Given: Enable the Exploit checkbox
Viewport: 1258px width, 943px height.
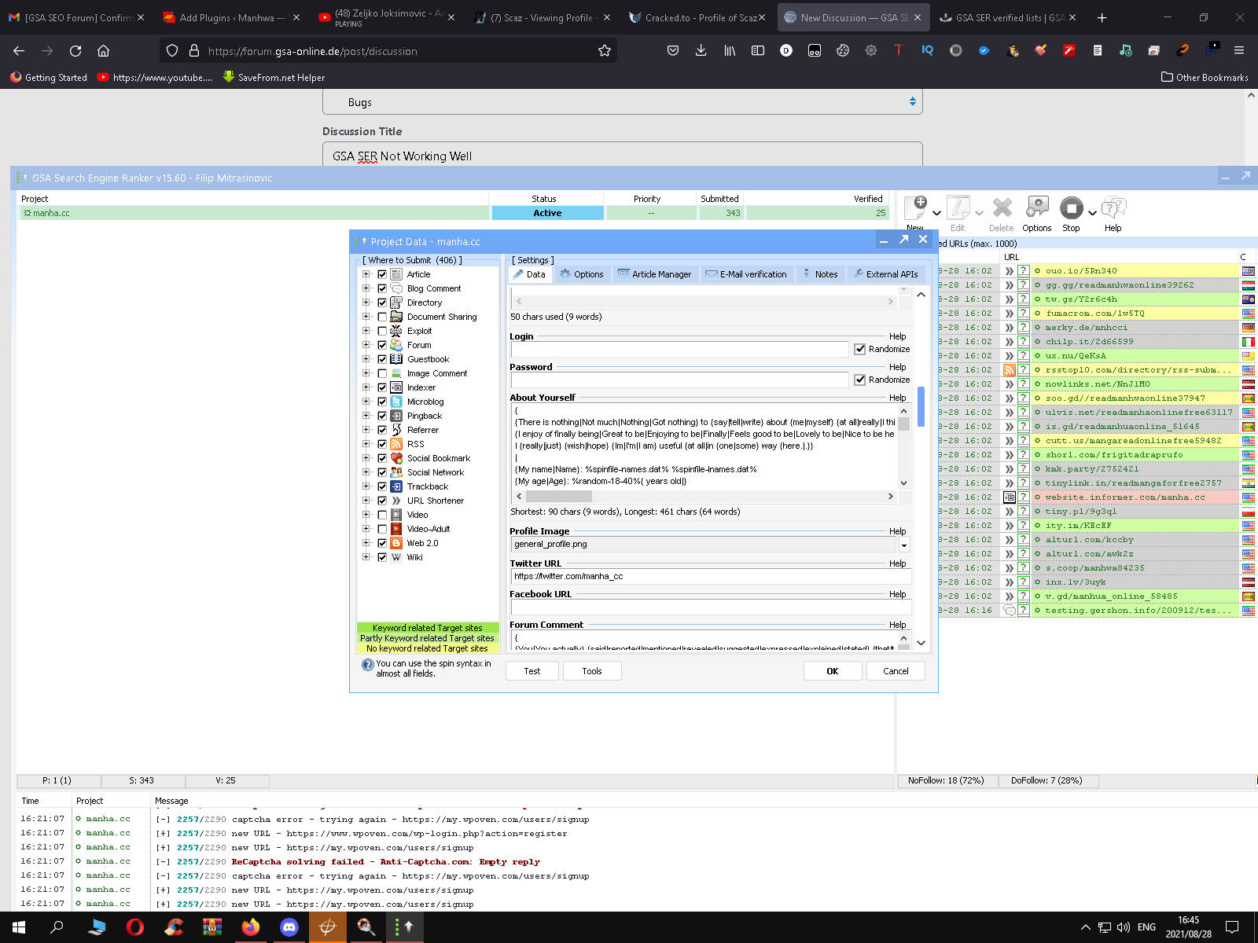Looking at the screenshot, I should click(382, 331).
